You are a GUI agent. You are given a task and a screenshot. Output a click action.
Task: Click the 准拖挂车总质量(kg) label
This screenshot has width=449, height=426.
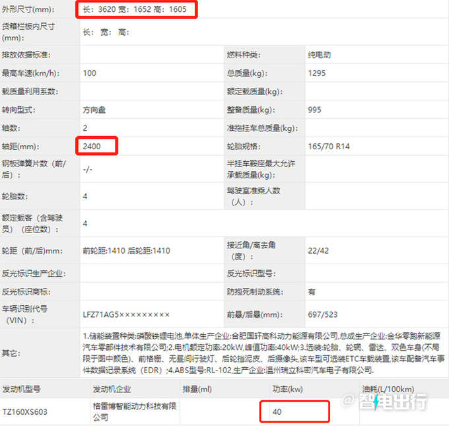click(x=262, y=128)
